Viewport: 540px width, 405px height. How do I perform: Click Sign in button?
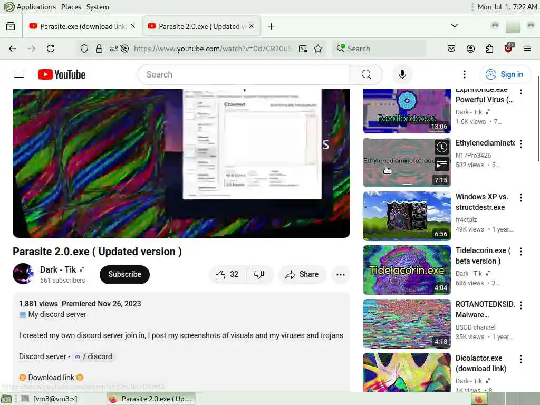point(505,74)
